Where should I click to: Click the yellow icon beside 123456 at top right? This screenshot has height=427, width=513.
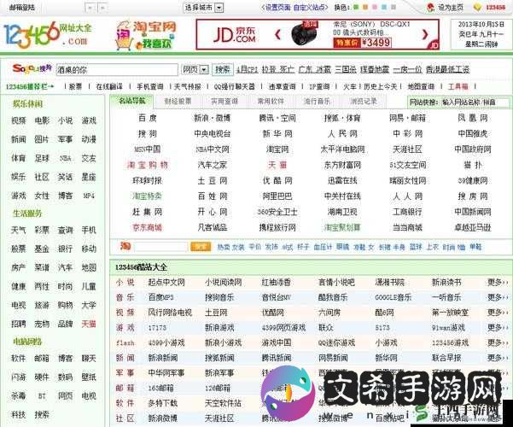(x=477, y=7)
